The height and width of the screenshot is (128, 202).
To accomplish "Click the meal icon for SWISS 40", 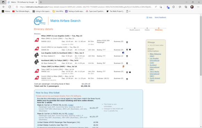I will (127, 50).
